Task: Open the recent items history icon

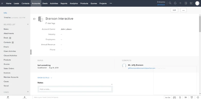Action: (x=198, y=97)
